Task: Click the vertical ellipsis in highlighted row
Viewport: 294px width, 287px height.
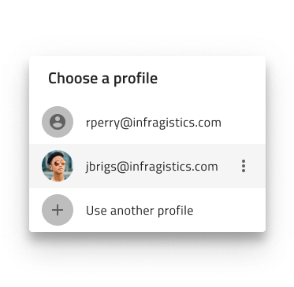Action: click(x=244, y=166)
